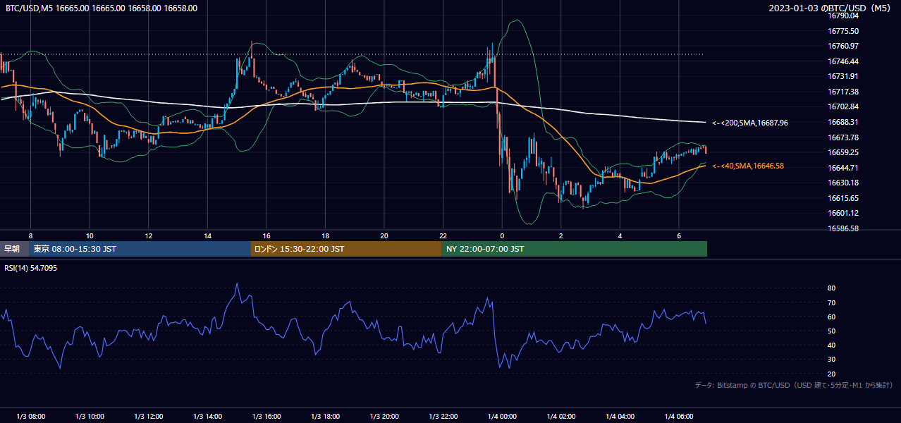This screenshot has height=423, width=901.
Task: Click the 1/3 22:00 time label
Action: click(x=443, y=417)
